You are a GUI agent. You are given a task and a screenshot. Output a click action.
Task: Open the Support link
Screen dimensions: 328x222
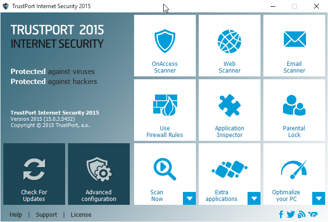[x=46, y=214]
